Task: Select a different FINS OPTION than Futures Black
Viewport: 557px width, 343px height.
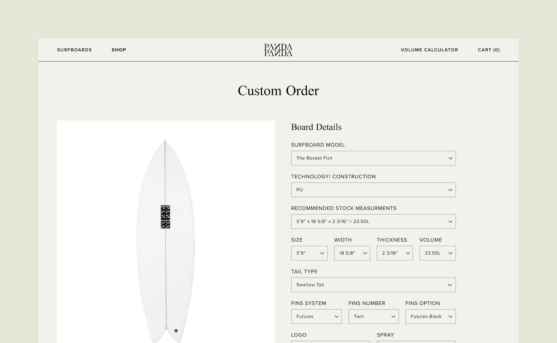Action: point(430,316)
